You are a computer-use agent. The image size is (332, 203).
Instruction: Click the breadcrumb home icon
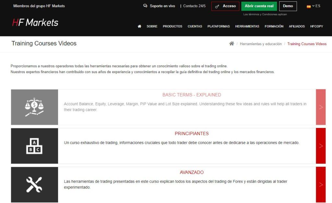(231, 44)
